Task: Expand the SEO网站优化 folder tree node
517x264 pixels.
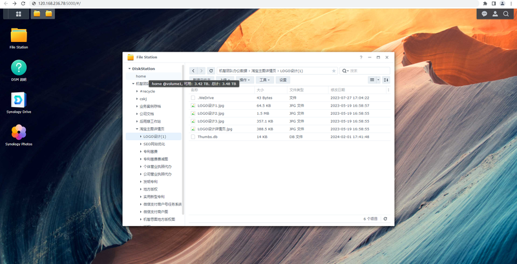Action: pyautogui.click(x=140, y=144)
